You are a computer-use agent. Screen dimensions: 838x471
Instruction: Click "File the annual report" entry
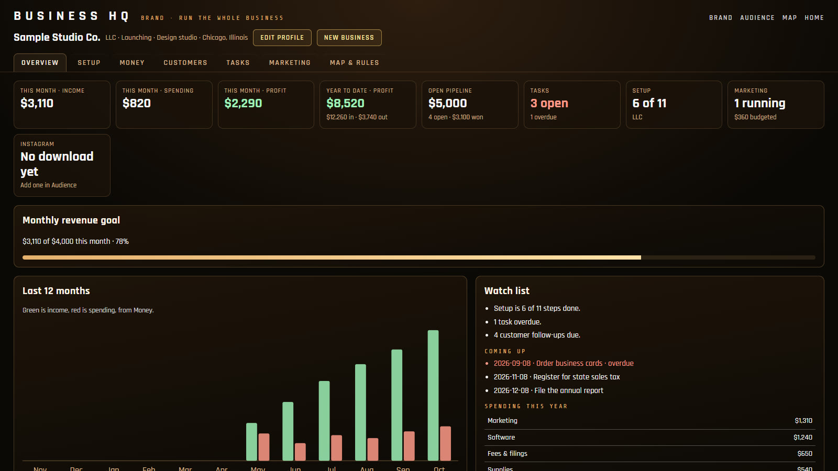click(x=548, y=390)
